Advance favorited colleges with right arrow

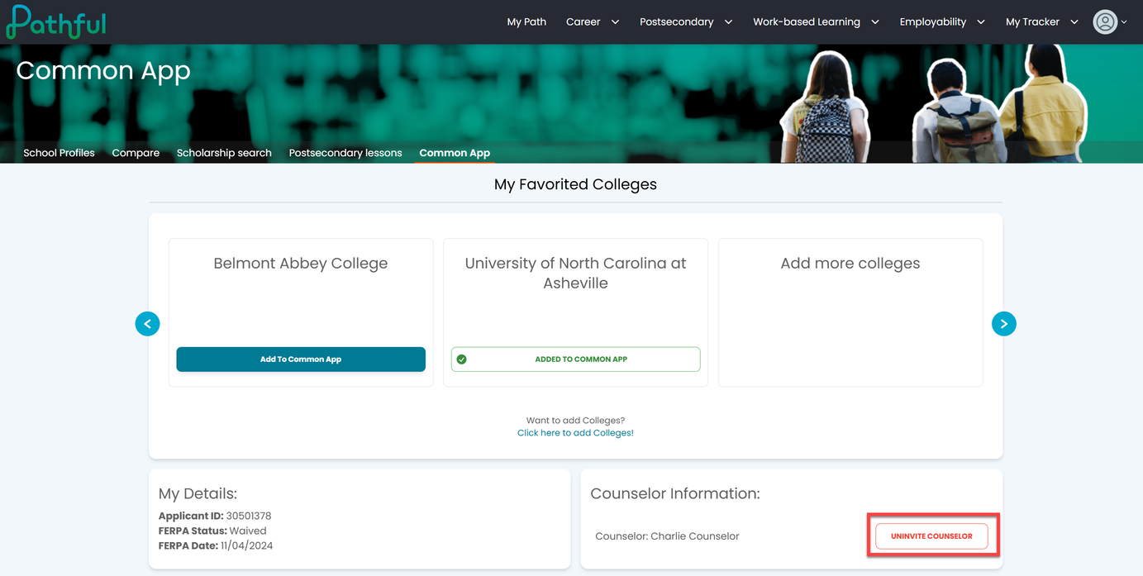pyautogui.click(x=1003, y=324)
